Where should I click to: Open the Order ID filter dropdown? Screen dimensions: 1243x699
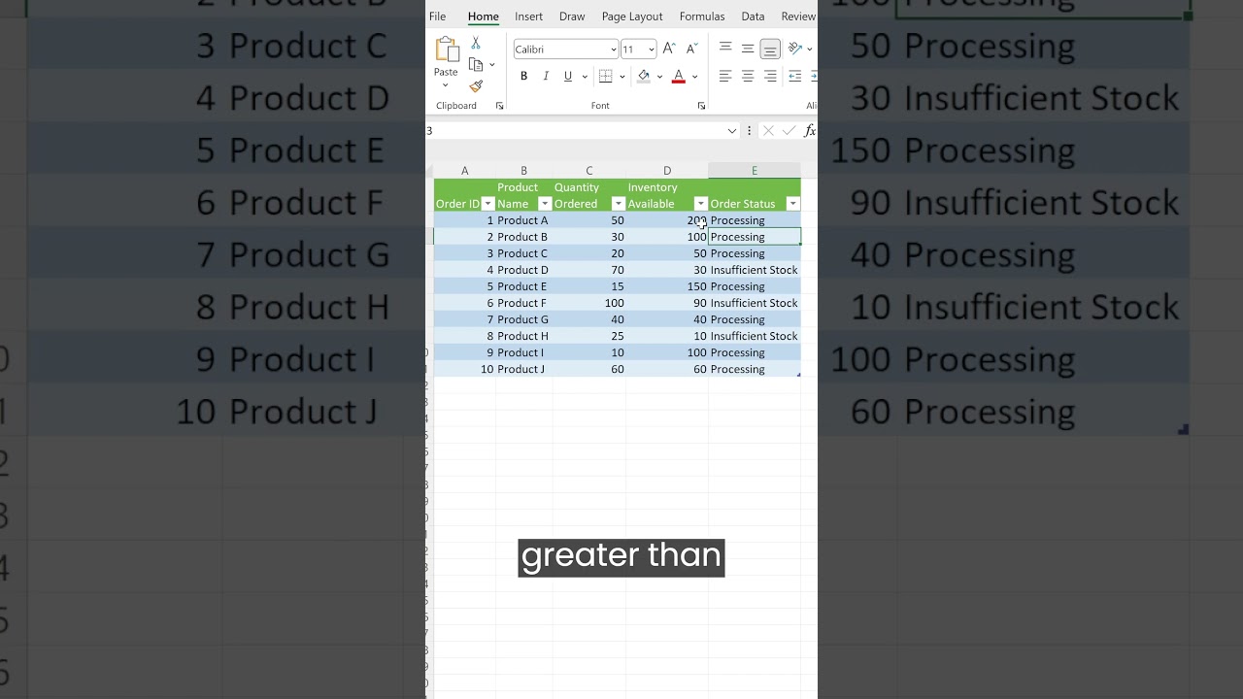pos(488,204)
